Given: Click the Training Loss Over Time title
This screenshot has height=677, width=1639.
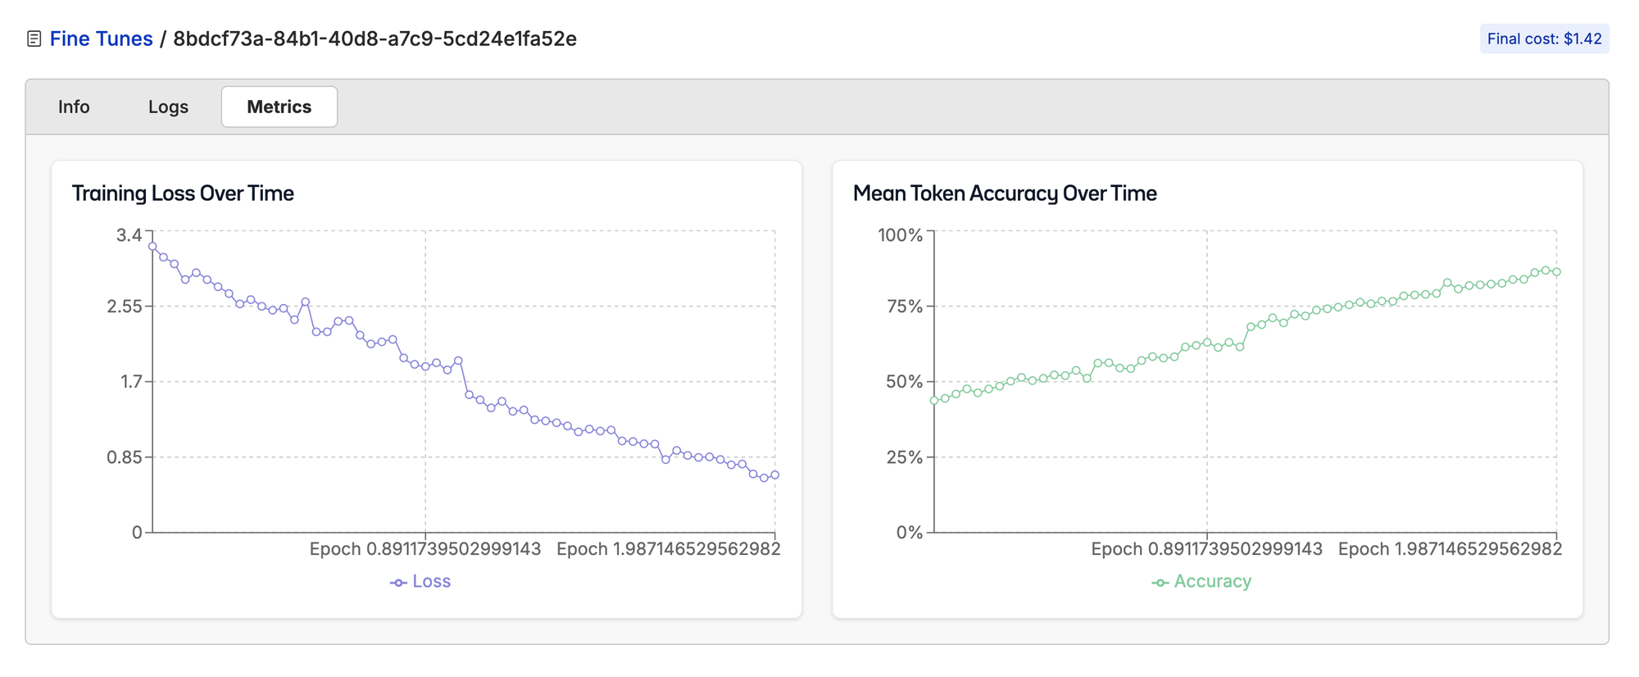Looking at the screenshot, I should [x=183, y=193].
